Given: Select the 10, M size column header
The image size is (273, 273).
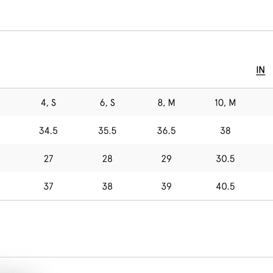Looking at the screenshot, I should (x=225, y=103).
